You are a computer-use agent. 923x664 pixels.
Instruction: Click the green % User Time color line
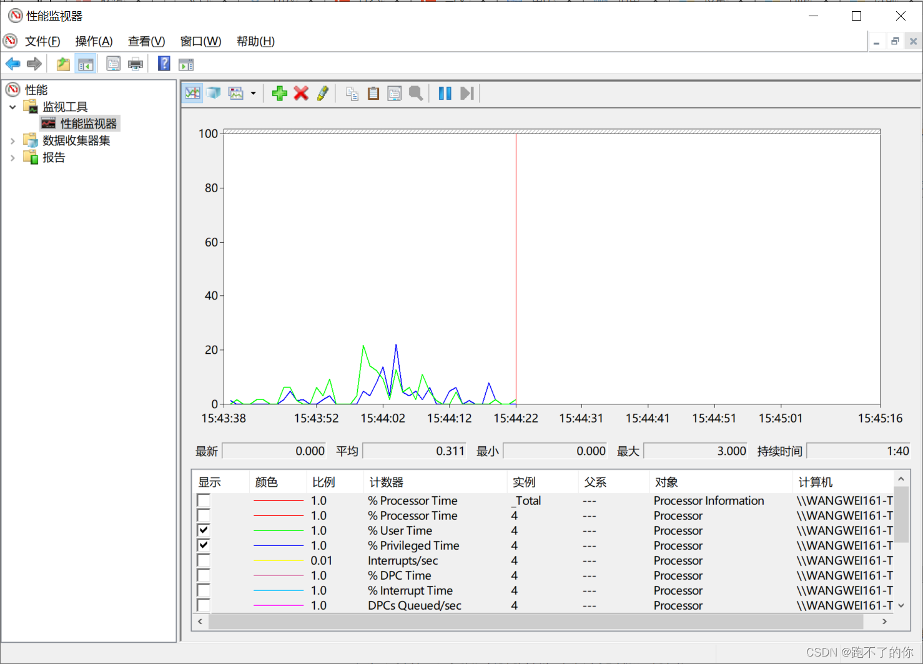pyautogui.click(x=279, y=530)
